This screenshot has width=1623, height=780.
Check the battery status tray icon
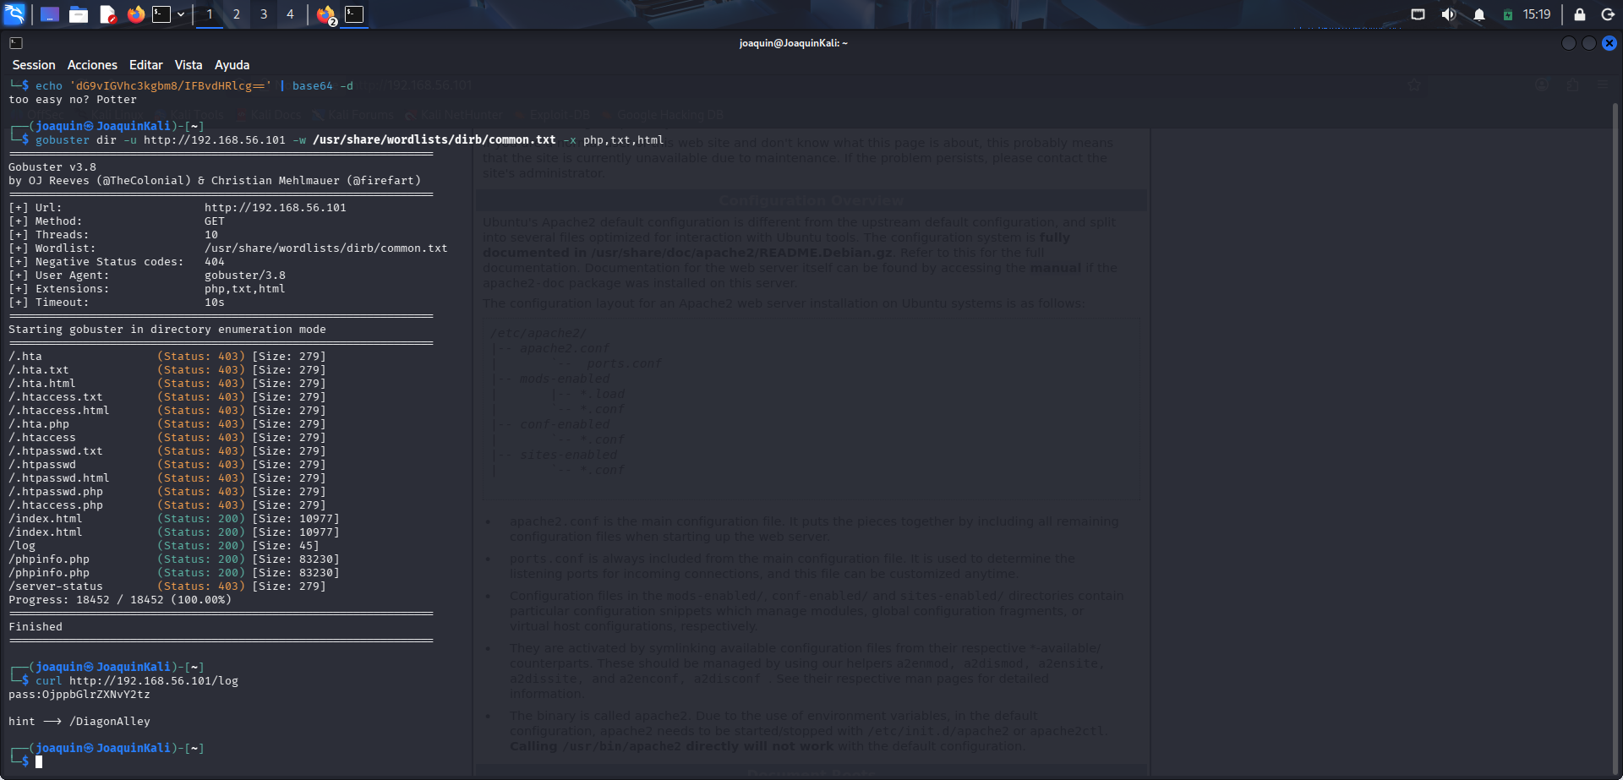pyautogui.click(x=1508, y=14)
